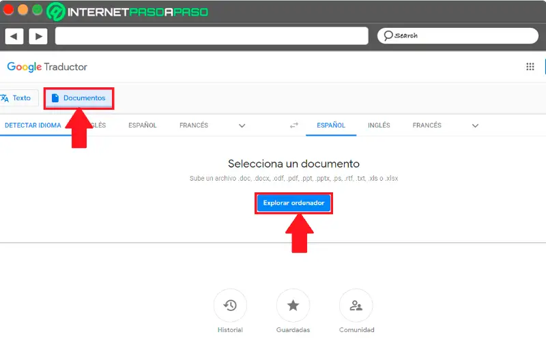546x341 pixels.
Task: Expand the target languages dropdown chevron
Action: [x=475, y=125]
